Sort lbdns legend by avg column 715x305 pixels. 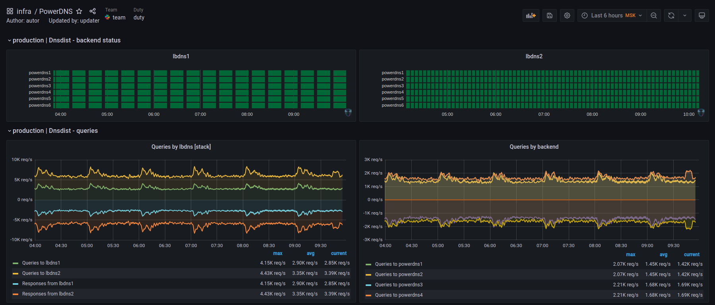pos(310,253)
